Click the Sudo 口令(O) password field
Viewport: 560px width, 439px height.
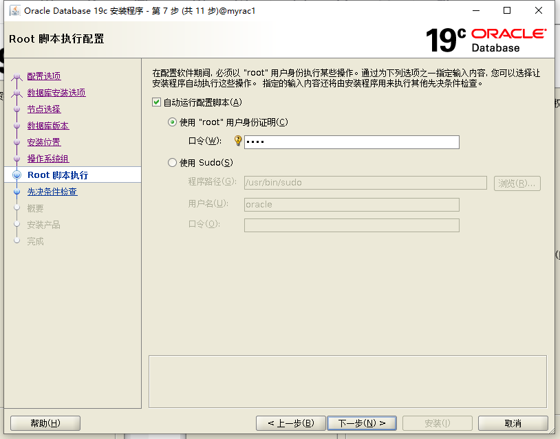[352, 225]
